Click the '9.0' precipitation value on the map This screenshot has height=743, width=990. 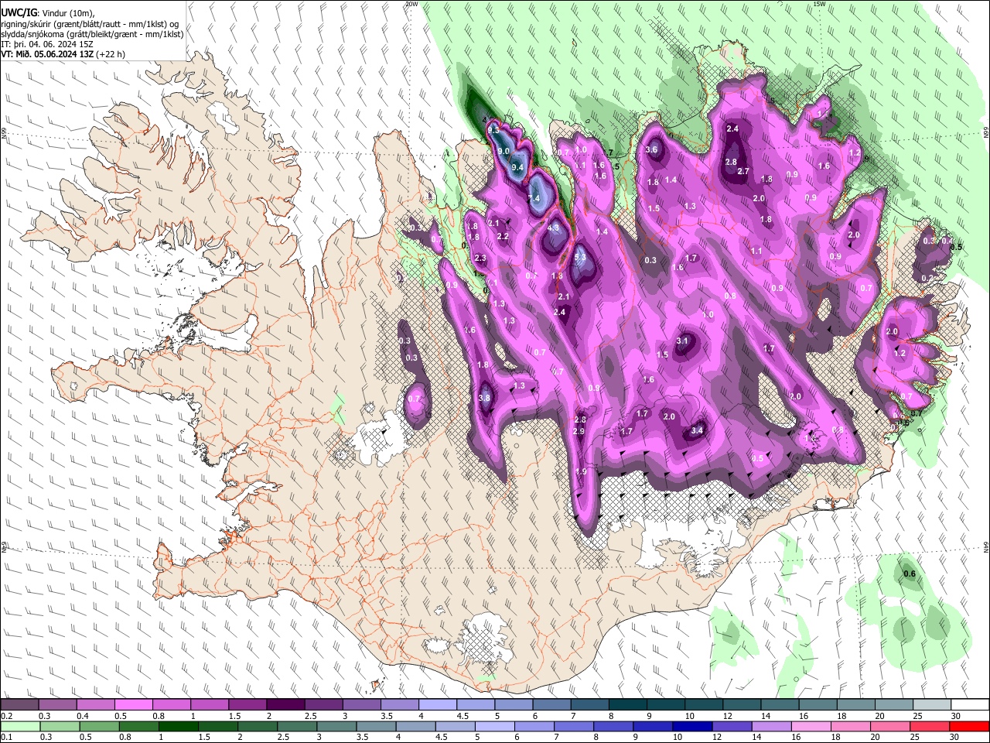[504, 151]
